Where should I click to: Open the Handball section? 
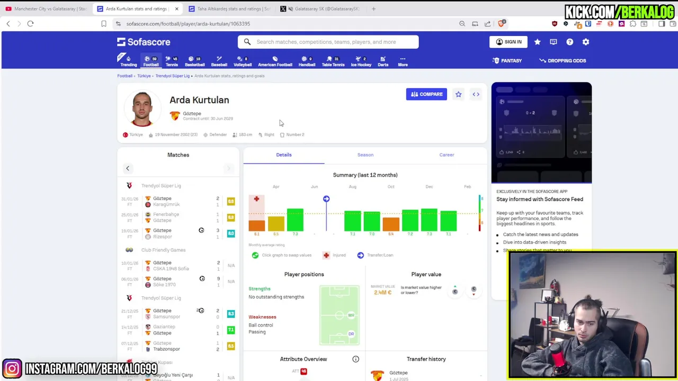(307, 61)
